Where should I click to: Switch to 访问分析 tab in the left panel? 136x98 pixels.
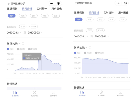(27, 9)
